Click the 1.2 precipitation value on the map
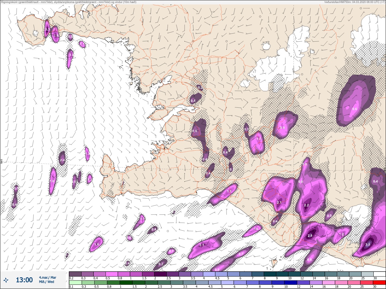Viewport: 386px width, 289px height. click(x=342, y=234)
